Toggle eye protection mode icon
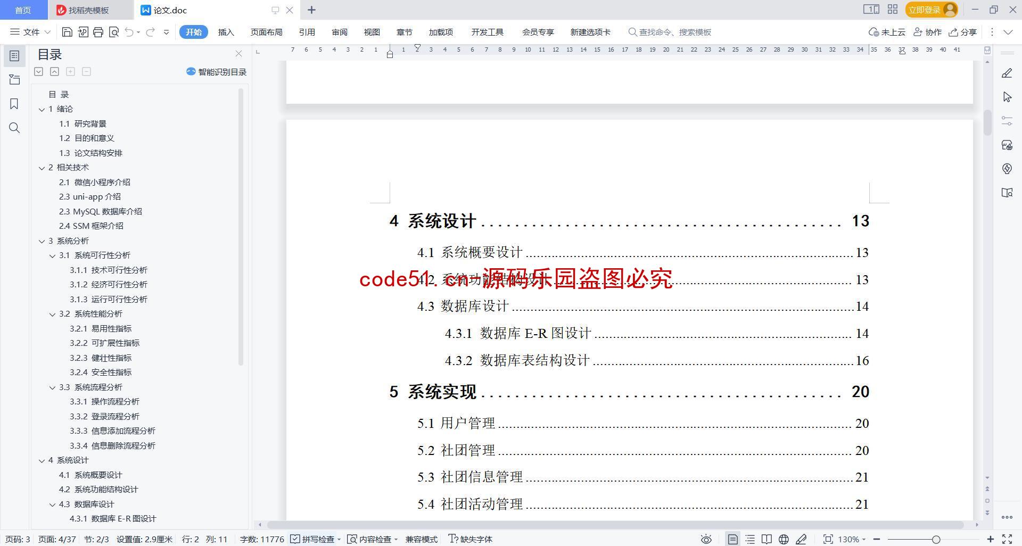 point(706,539)
